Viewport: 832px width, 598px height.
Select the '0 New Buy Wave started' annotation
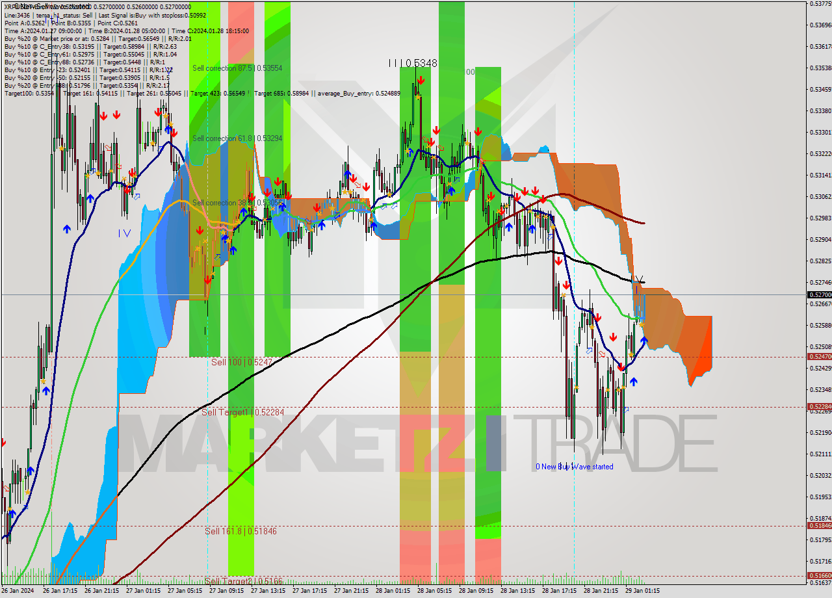click(574, 467)
